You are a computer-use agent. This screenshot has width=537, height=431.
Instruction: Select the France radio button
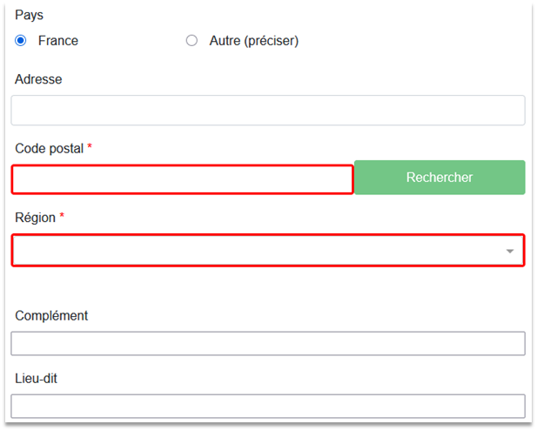pyautogui.click(x=21, y=41)
